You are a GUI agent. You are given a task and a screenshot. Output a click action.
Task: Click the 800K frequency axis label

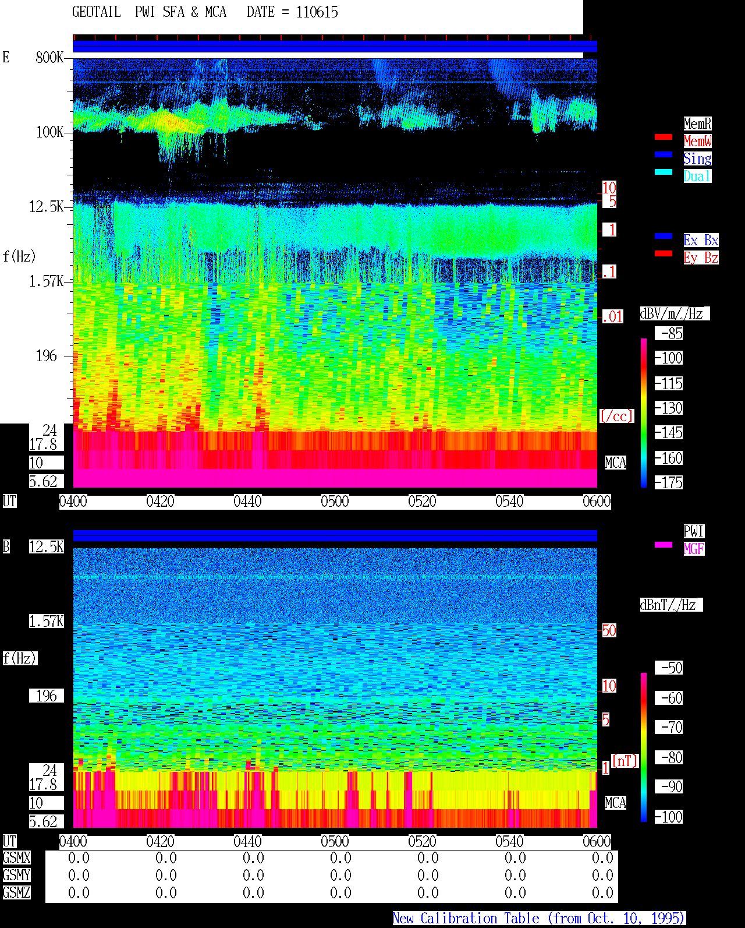(49, 57)
